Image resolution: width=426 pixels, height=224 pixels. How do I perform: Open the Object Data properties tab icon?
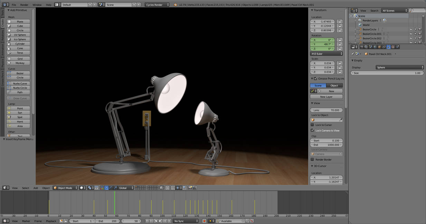[x=389, y=47]
